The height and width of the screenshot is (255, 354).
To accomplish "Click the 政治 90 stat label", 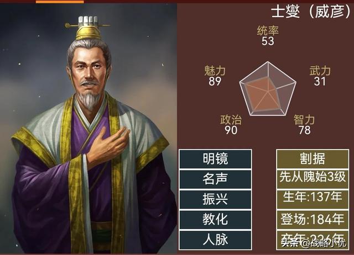I will pos(231,125).
